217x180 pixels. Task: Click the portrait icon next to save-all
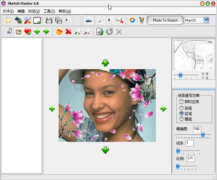pyautogui.click(x=68, y=20)
